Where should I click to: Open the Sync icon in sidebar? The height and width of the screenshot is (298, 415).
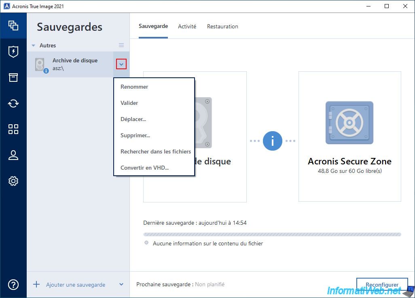(13, 103)
